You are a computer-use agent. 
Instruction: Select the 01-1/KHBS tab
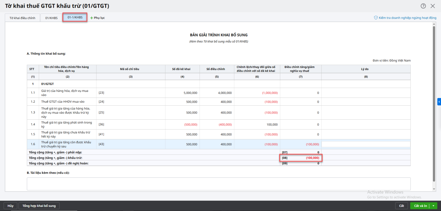pos(75,17)
